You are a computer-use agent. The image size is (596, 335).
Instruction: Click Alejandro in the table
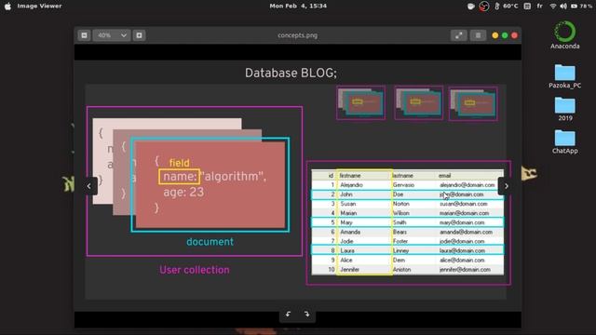(352, 185)
